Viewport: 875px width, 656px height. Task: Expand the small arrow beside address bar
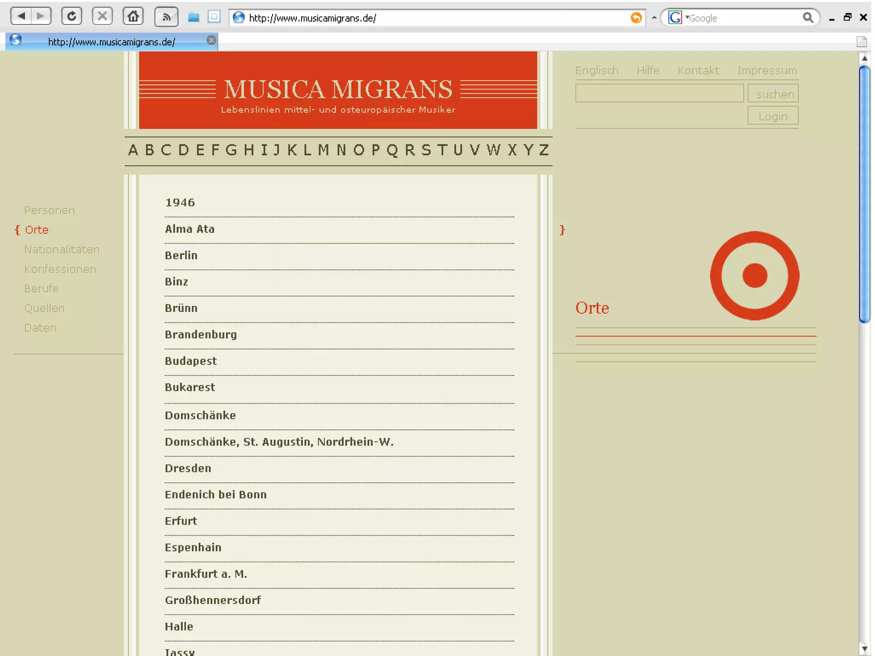coord(654,18)
